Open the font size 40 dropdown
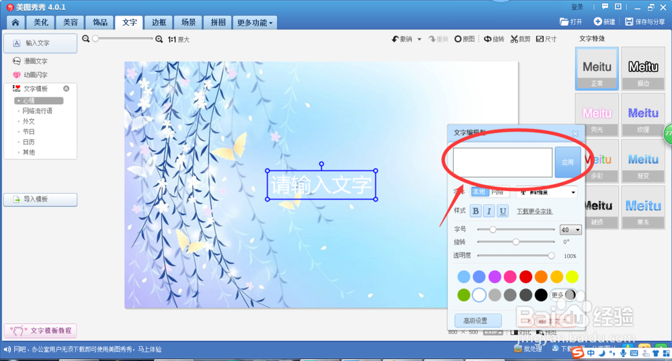 click(x=571, y=230)
